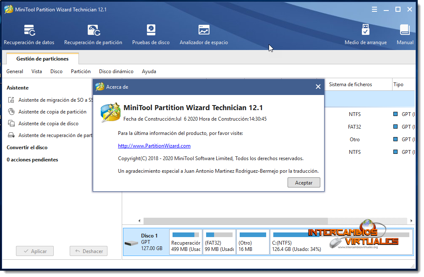Close the Acerca de dialog
This screenshot has height=277, width=424.
(x=318, y=87)
